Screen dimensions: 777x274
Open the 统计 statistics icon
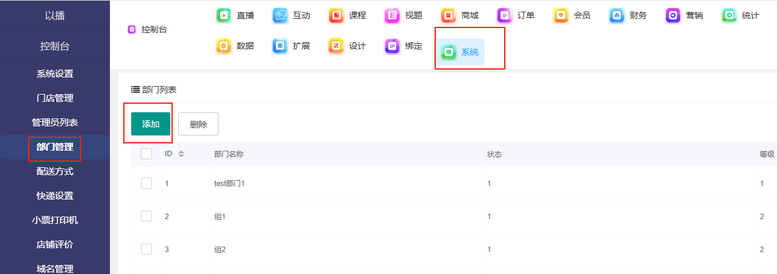(x=729, y=15)
